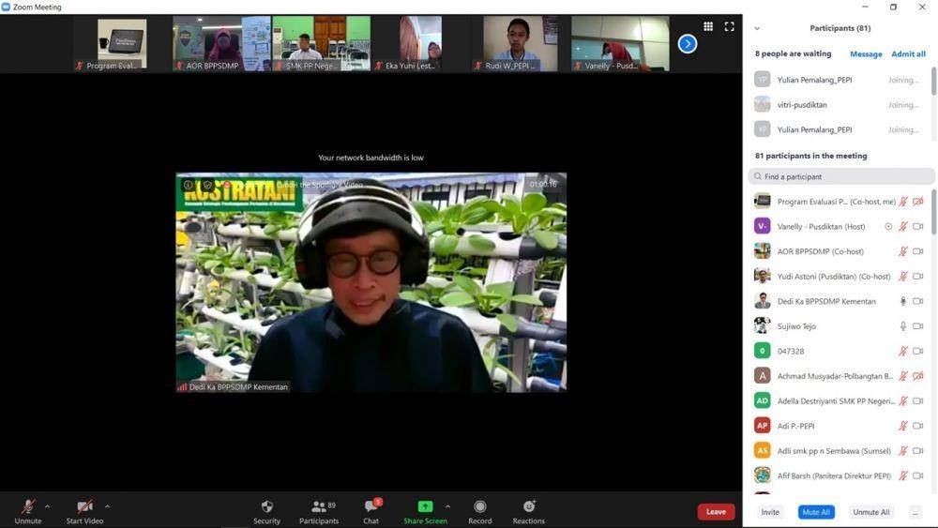Toggle camera icon for Sujiwo Tejo
Image resolution: width=938 pixels, height=528 pixels.
coord(918,325)
